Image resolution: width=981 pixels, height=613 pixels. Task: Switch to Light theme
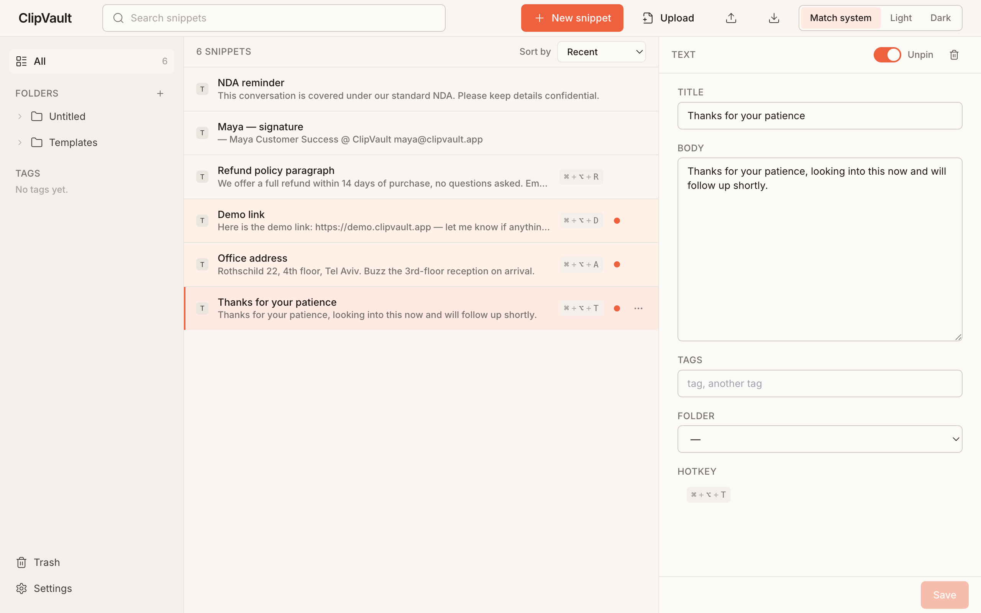901,18
